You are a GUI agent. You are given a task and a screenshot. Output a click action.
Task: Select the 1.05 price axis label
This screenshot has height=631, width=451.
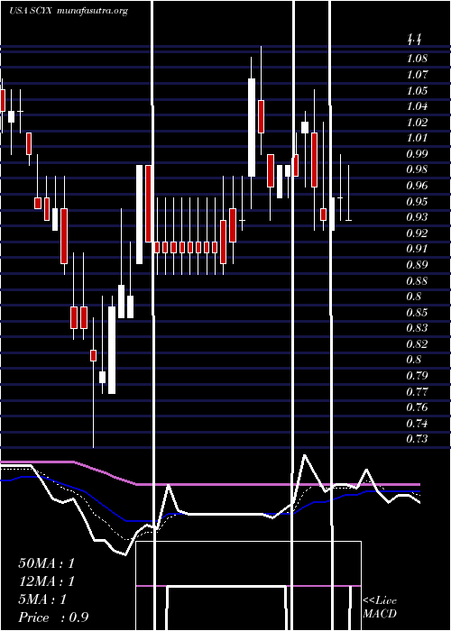coord(417,90)
